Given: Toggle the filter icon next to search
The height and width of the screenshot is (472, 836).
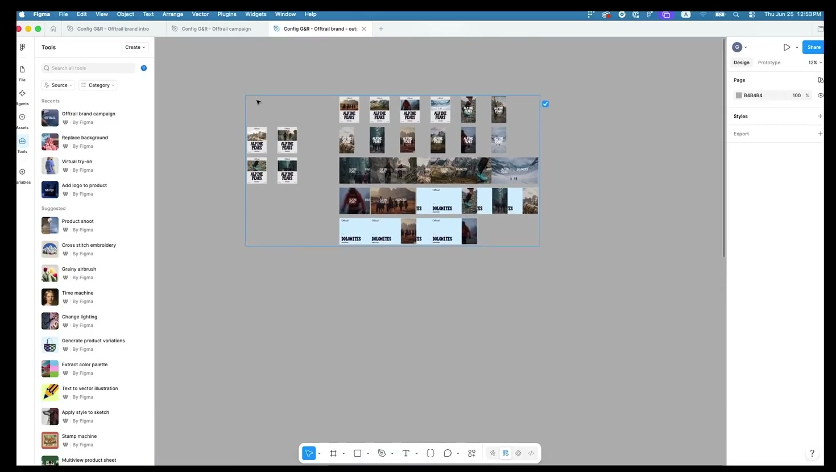Looking at the screenshot, I should (x=144, y=68).
